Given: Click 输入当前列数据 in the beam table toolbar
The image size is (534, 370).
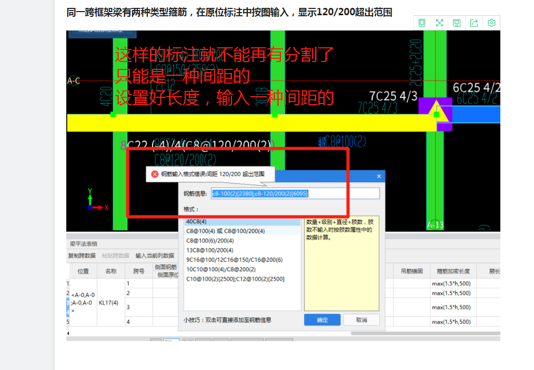Looking at the screenshot, I should point(155,255).
